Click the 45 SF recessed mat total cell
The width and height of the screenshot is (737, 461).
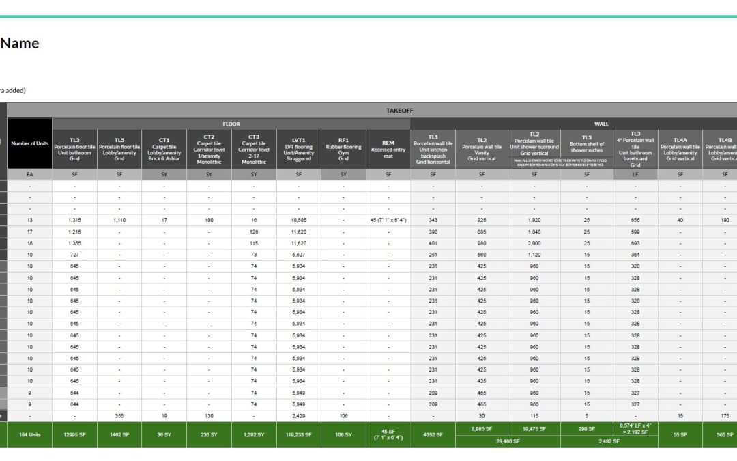[x=388, y=434]
